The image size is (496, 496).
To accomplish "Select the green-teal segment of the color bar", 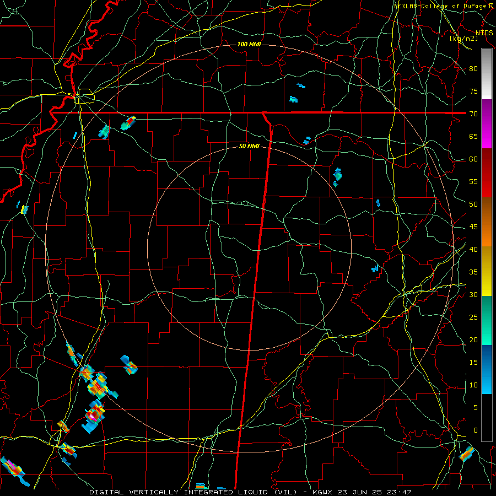I will click(x=487, y=320).
